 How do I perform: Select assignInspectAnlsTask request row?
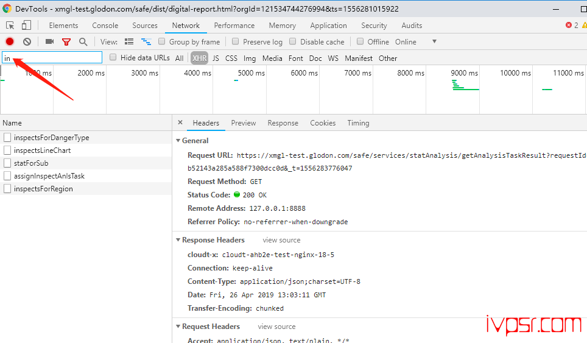pos(86,175)
